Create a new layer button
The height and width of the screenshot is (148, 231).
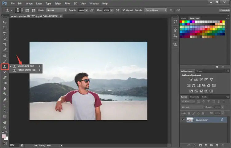click(x=217, y=145)
